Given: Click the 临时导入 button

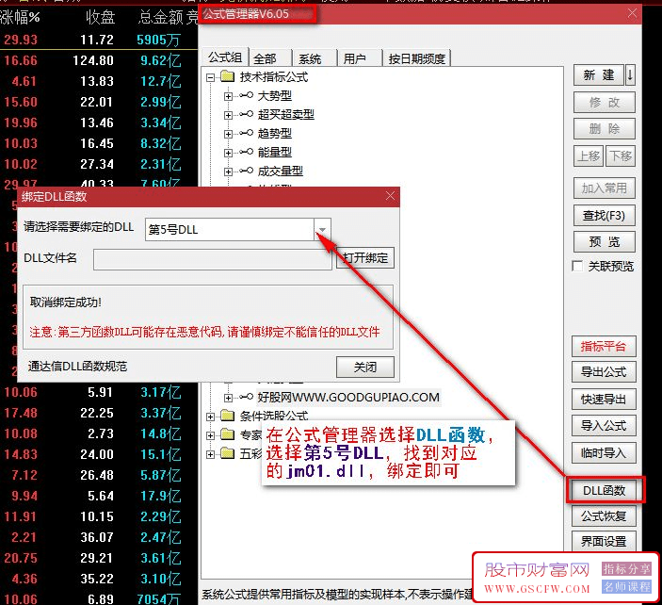Looking at the screenshot, I should tap(604, 453).
